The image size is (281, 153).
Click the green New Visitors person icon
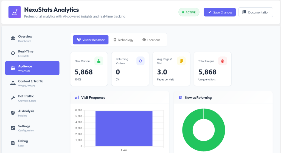[99, 61]
